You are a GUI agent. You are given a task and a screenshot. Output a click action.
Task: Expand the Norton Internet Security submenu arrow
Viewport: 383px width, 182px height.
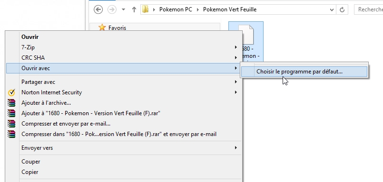coord(236,92)
